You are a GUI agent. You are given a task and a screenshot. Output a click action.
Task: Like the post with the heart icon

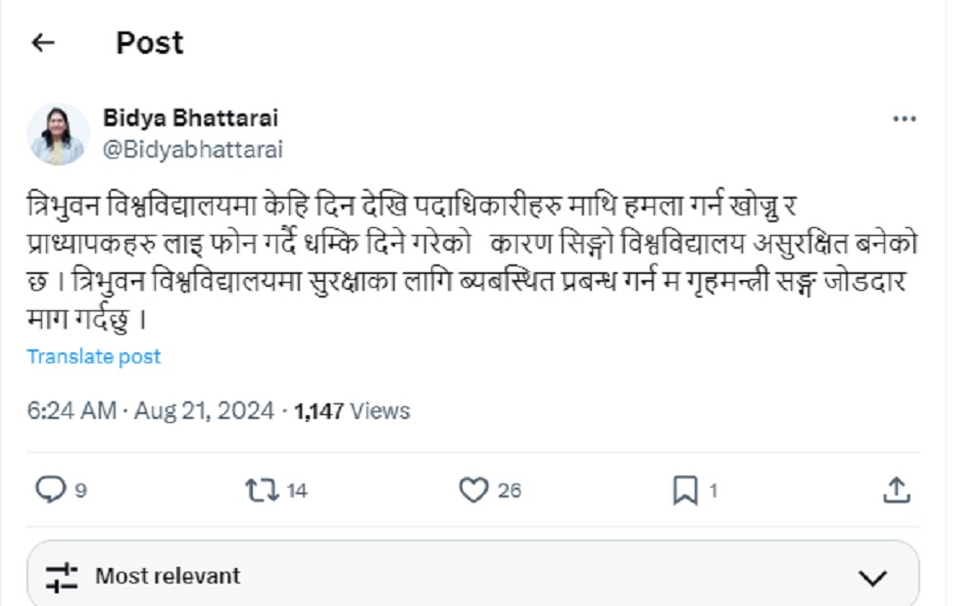pos(473,489)
